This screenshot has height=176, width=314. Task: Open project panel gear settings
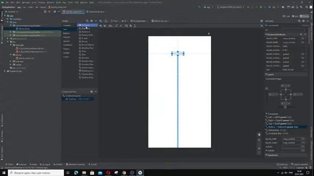tap(54, 12)
